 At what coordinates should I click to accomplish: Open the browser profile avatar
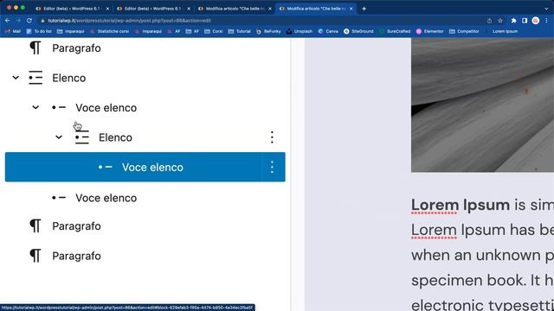[536, 21]
